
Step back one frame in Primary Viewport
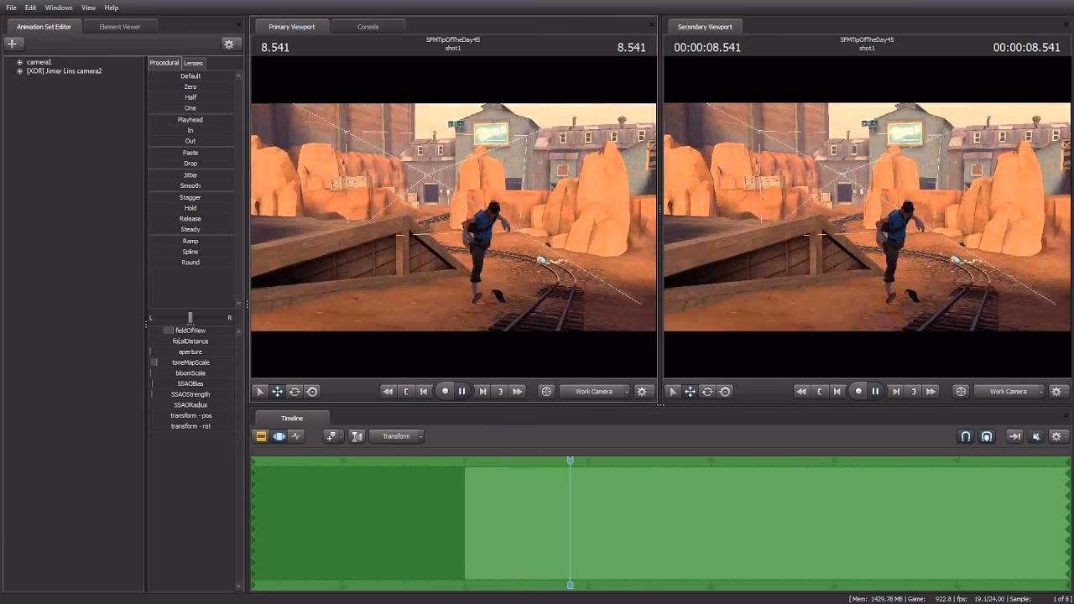click(x=424, y=391)
